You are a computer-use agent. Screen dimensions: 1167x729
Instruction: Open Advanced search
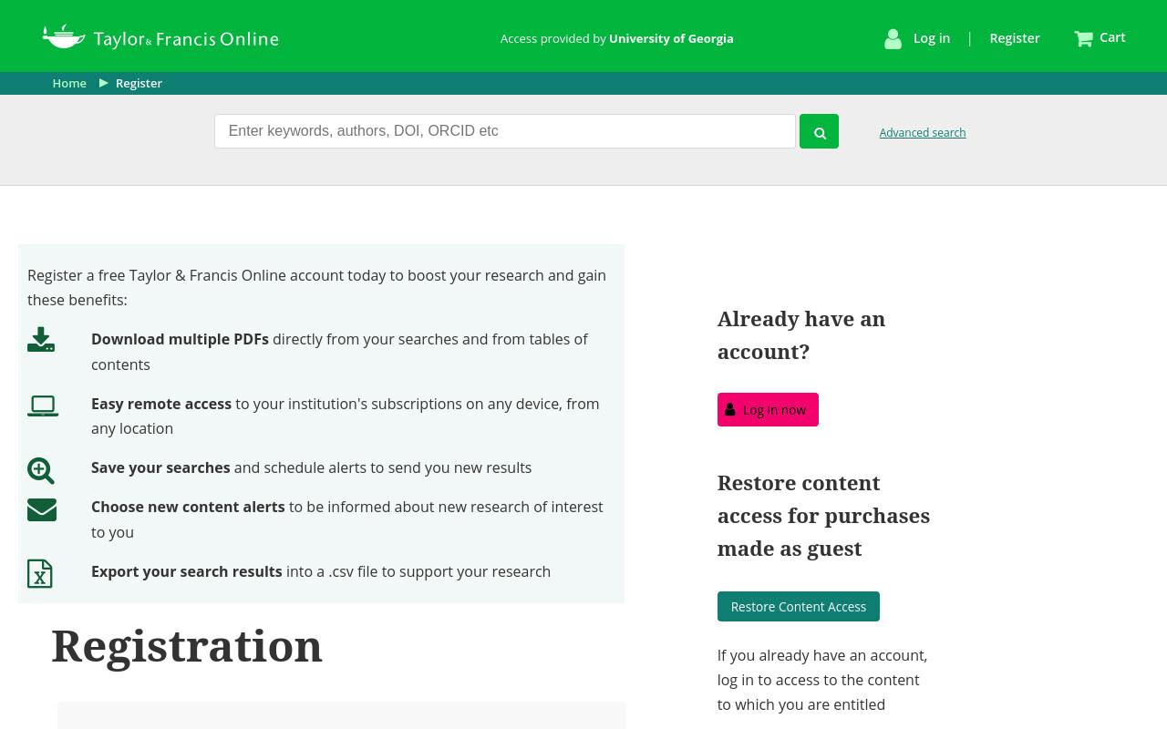coord(923,133)
